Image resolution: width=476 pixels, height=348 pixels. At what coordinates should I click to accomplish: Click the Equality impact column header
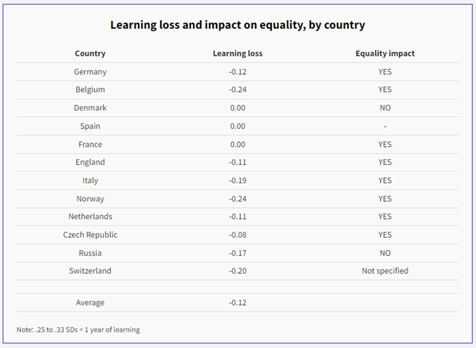tap(385, 54)
